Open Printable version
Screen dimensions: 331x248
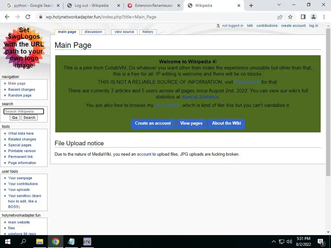22,151
